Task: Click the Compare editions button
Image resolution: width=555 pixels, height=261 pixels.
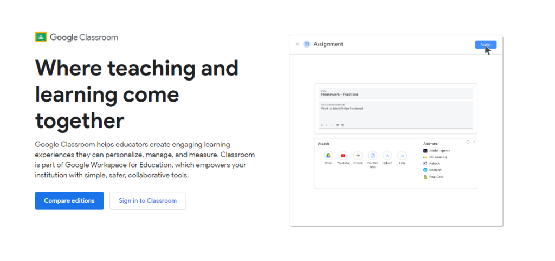Action: click(x=69, y=200)
